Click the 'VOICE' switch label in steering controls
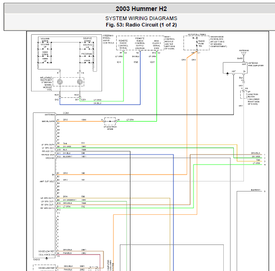Viewport: 275px width, 271px height. pos(87,60)
